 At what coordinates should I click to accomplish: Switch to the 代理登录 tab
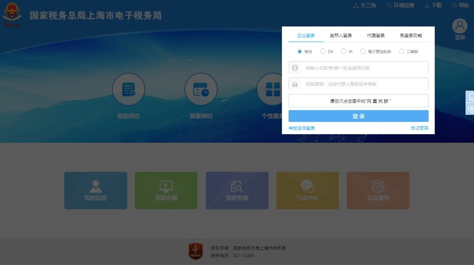tap(375, 35)
